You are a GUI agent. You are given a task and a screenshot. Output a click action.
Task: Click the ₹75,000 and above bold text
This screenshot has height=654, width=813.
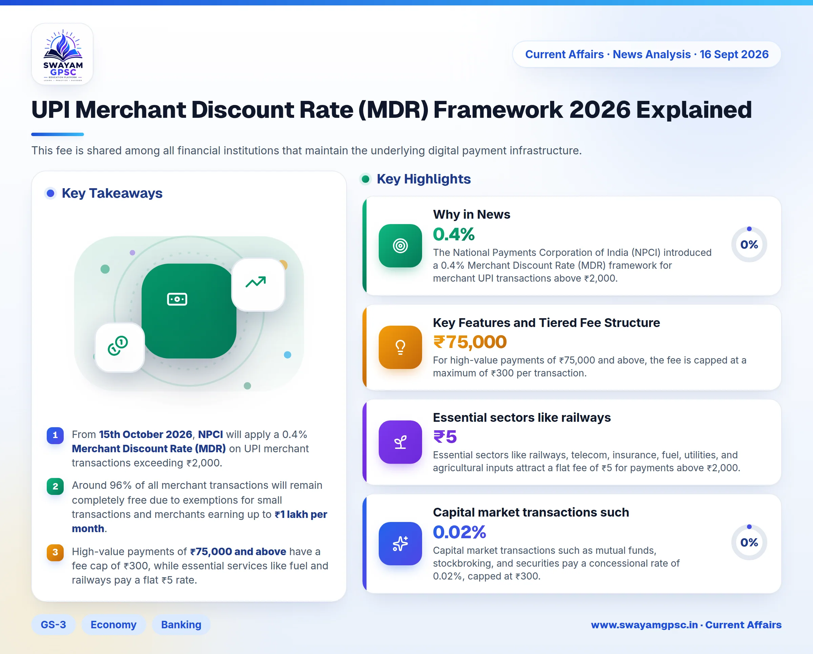(x=238, y=551)
